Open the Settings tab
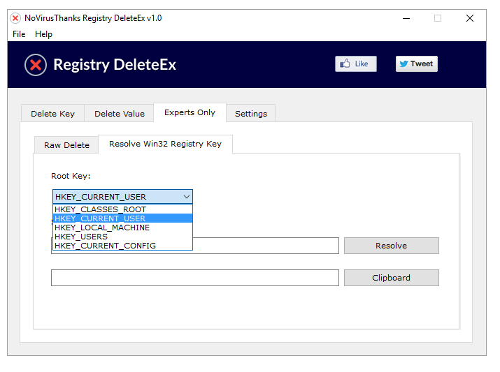Screen dimensions: 500x372 [251, 114]
